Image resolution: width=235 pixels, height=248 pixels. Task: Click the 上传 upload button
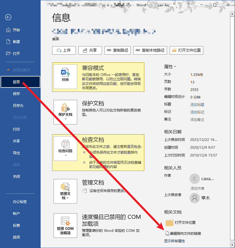[x=64, y=50]
